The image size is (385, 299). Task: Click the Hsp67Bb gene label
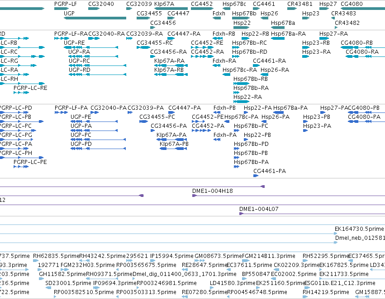244,14
